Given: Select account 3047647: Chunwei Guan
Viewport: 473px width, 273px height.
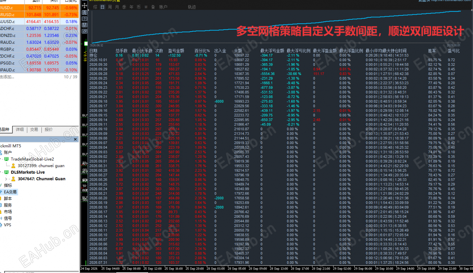Looking at the screenshot, I should [x=41, y=179].
